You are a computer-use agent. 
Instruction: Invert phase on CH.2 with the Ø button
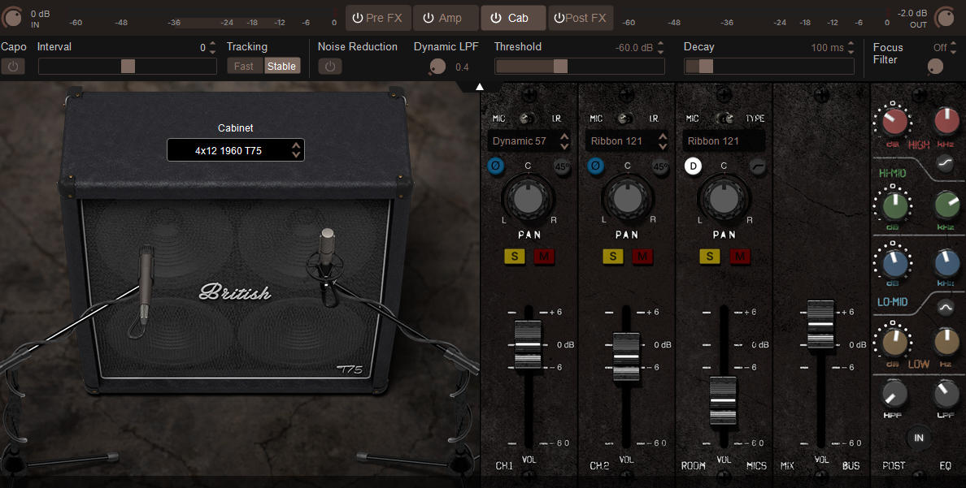tap(595, 166)
